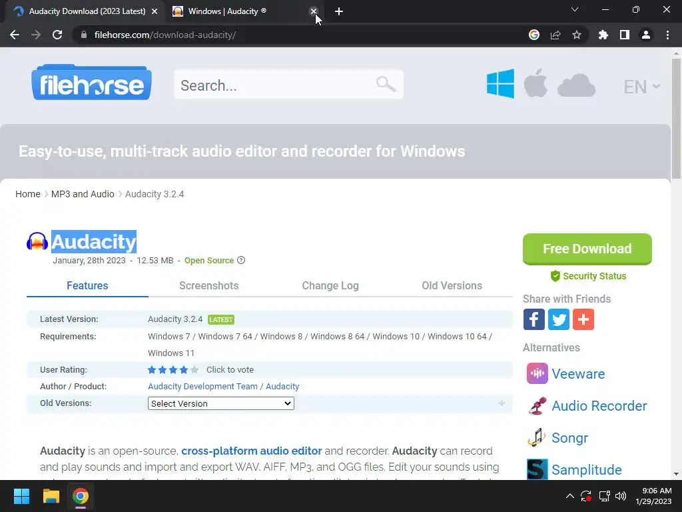This screenshot has height=512, width=682.
Task: Open the Old Versions Select Version dropdown
Action: click(x=221, y=403)
